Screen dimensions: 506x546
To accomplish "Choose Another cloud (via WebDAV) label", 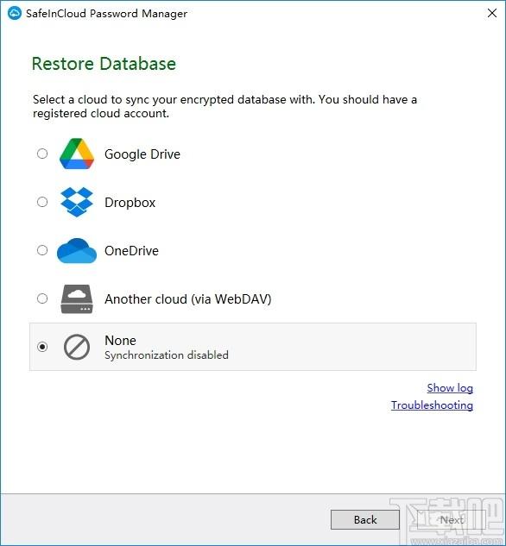I will (x=188, y=299).
